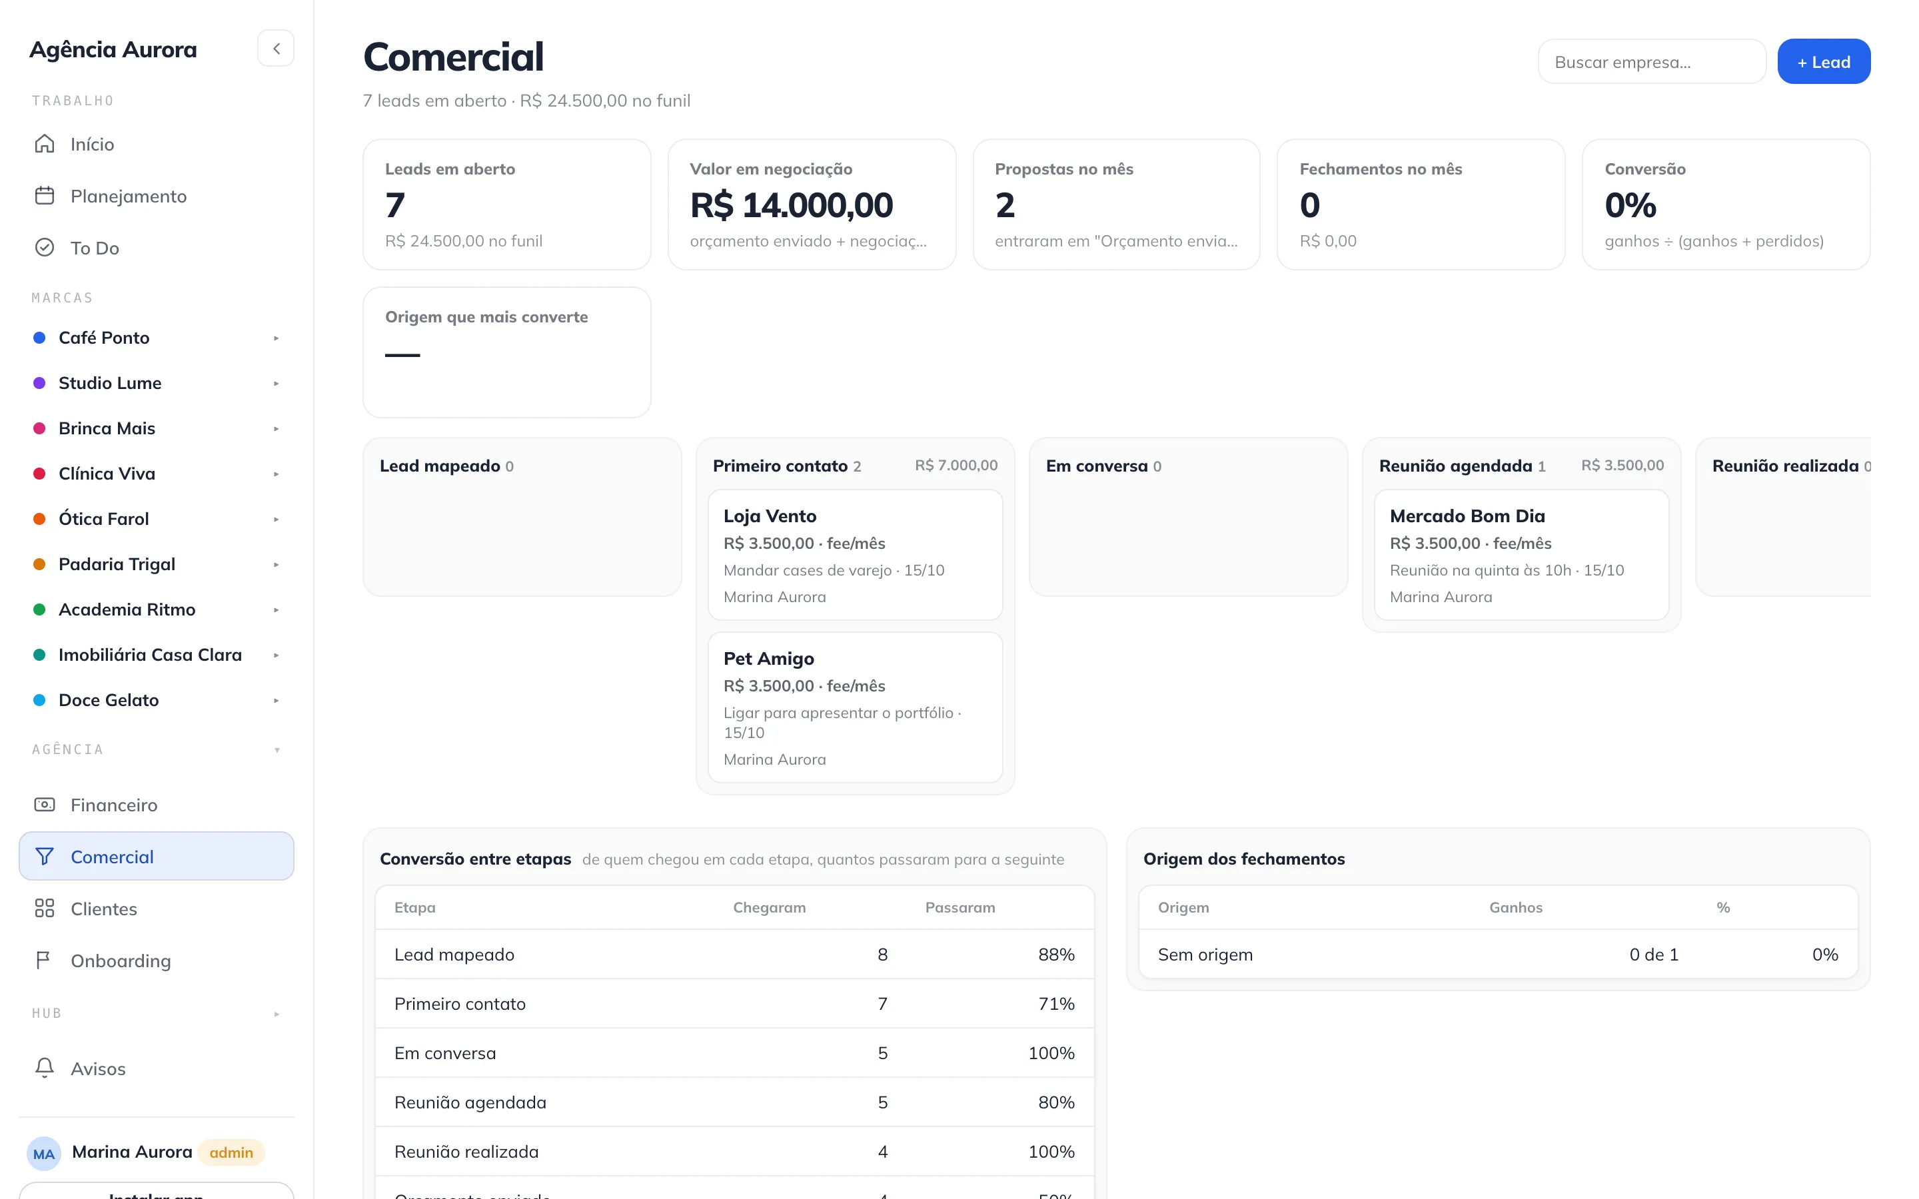Image resolution: width=1919 pixels, height=1199 pixels.
Task: Click the Valor em negociação card
Action: pyautogui.click(x=811, y=204)
